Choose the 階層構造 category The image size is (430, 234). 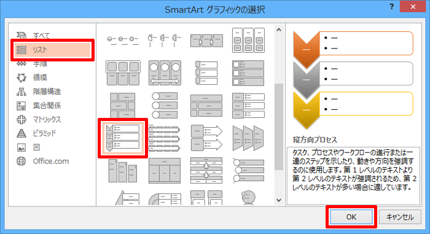[x=39, y=92]
